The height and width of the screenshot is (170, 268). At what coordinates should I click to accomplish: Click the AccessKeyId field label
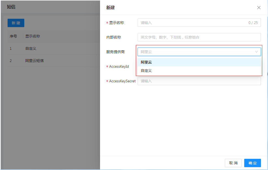(119, 66)
